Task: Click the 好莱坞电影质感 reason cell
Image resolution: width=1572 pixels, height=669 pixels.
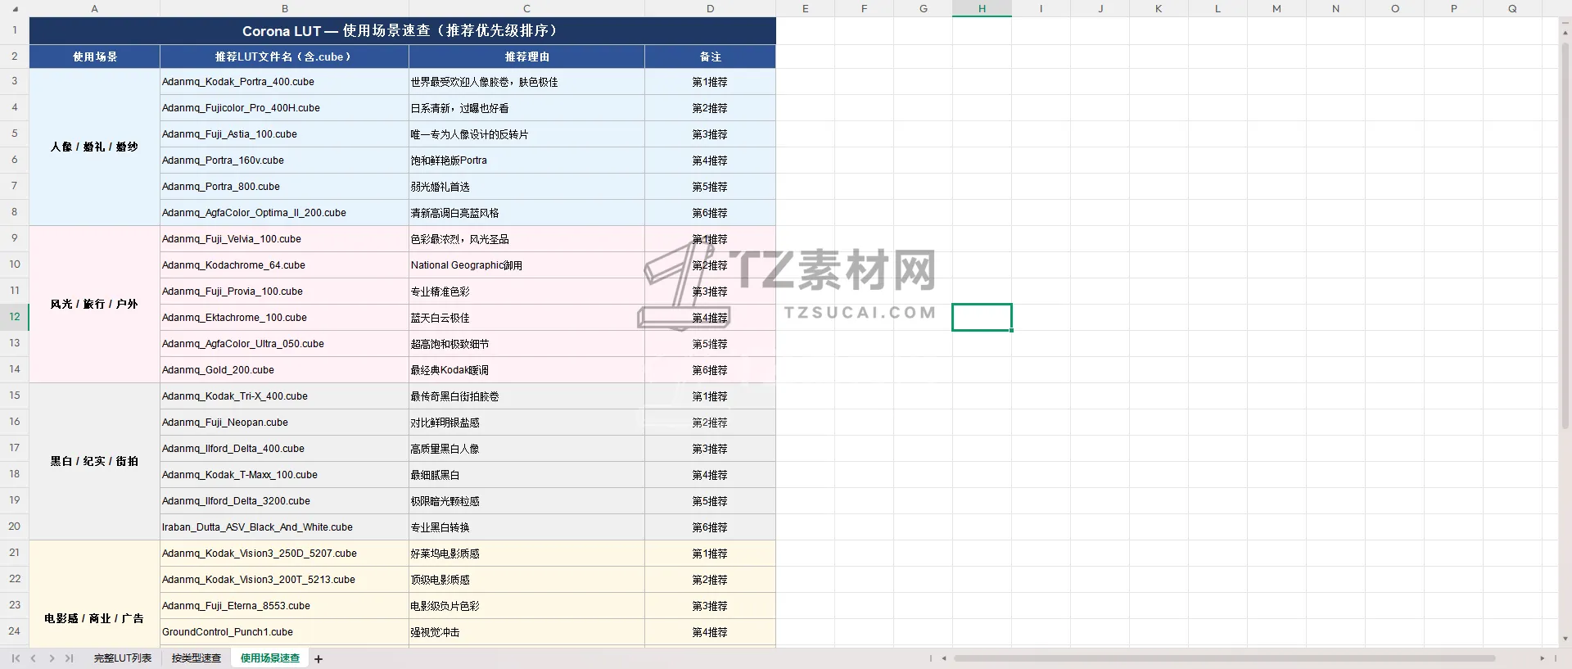Action: click(526, 554)
